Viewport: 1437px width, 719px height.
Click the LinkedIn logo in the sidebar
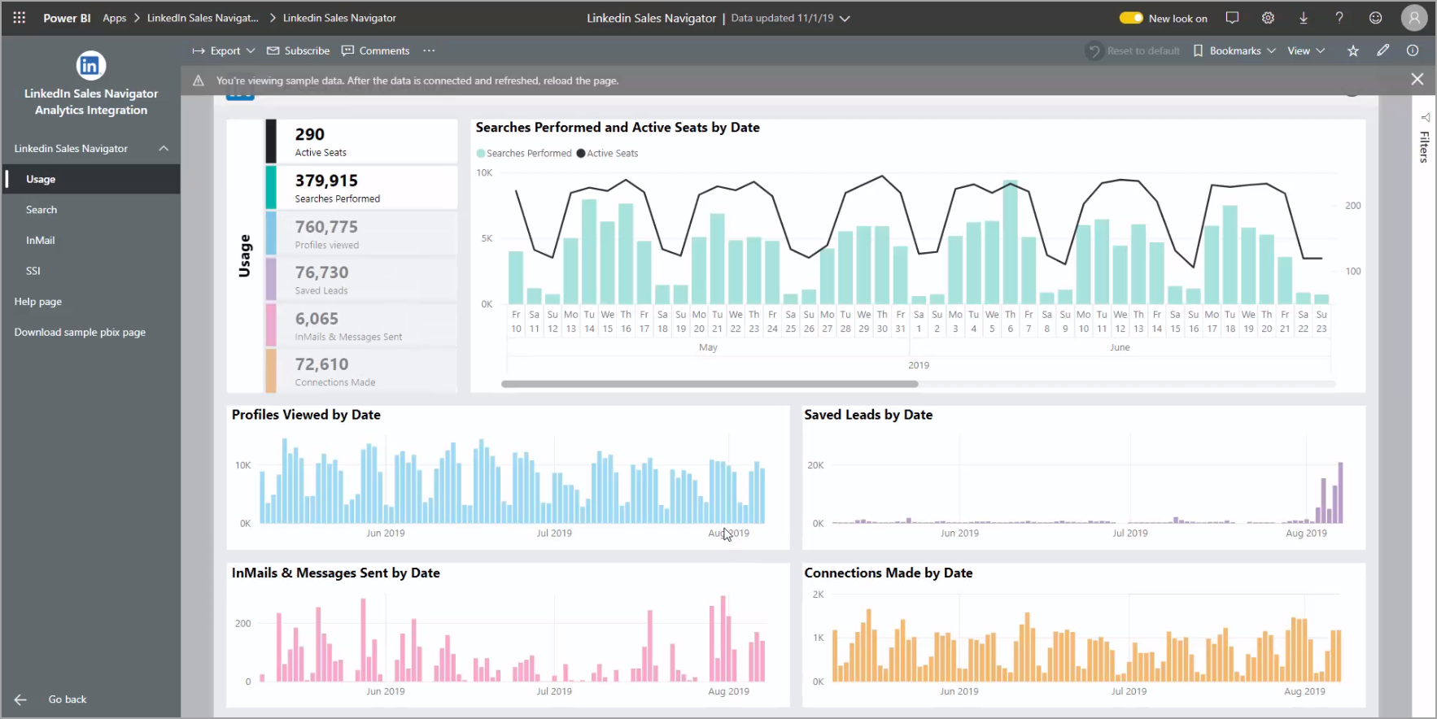91,66
